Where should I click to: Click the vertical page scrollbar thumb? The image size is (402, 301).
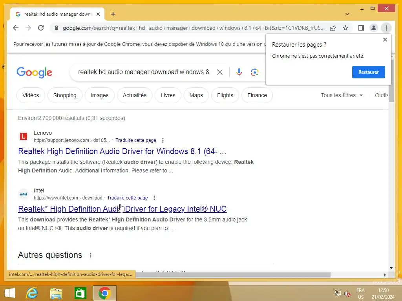click(391, 80)
